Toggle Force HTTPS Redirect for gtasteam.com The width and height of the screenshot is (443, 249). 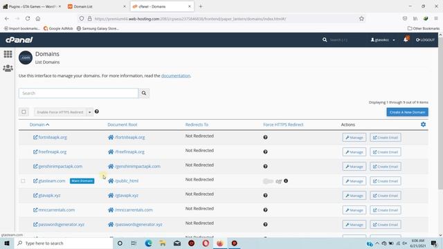pos(268,181)
